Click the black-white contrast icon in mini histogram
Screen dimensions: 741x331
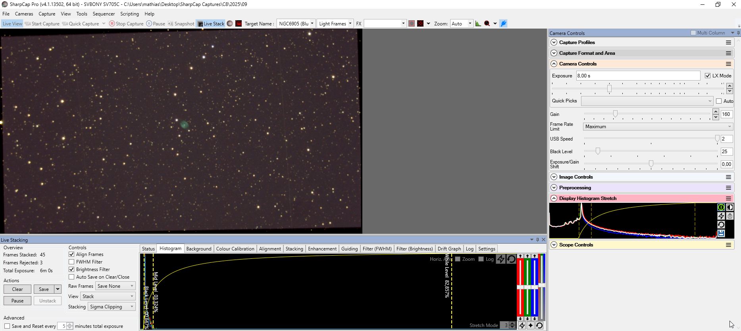(730, 207)
